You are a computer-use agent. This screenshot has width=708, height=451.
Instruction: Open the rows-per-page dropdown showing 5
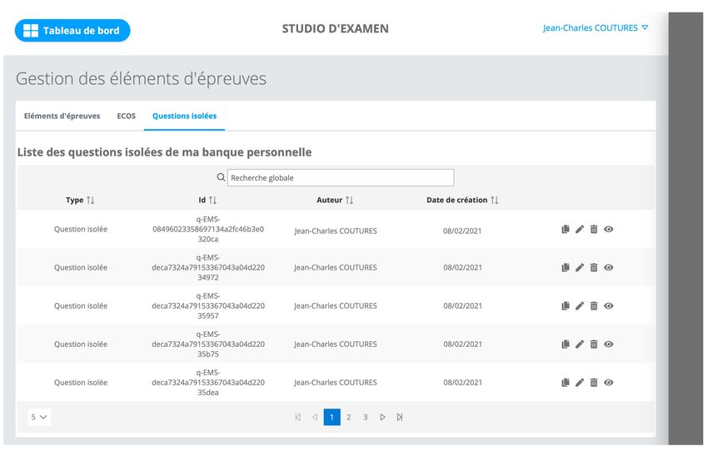39,417
